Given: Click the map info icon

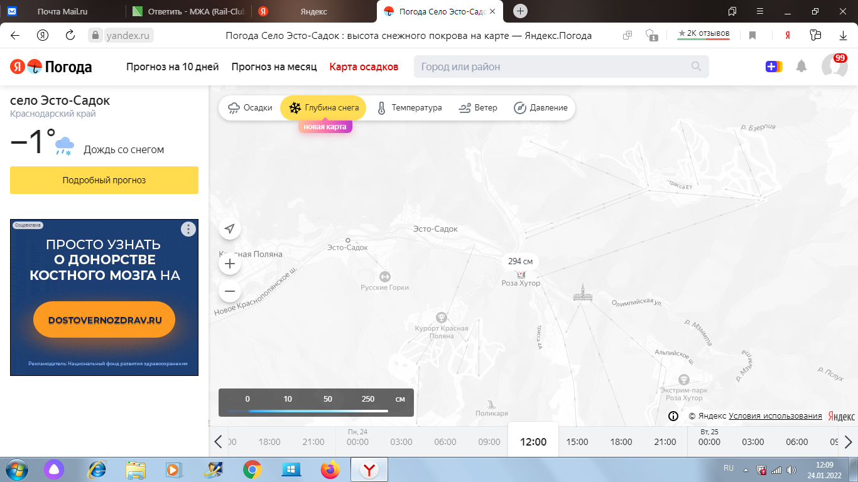Looking at the screenshot, I should pos(673,416).
